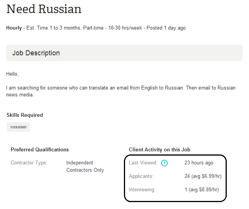Click the Last Viewed label

(143, 163)
